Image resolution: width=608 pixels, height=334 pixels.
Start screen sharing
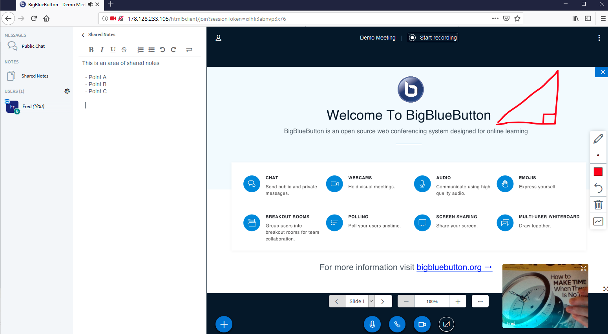point(446,324)
